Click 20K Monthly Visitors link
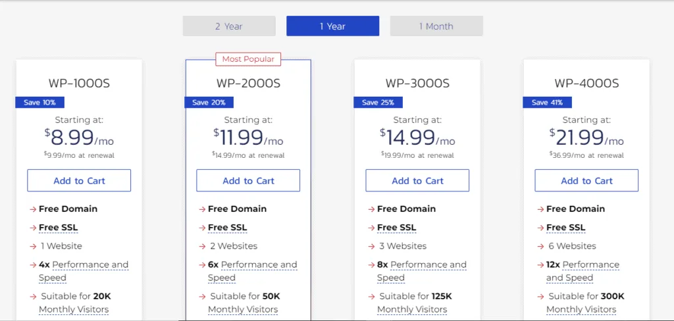The height and width of the screenshot is (321, 674). click(74, 303)
